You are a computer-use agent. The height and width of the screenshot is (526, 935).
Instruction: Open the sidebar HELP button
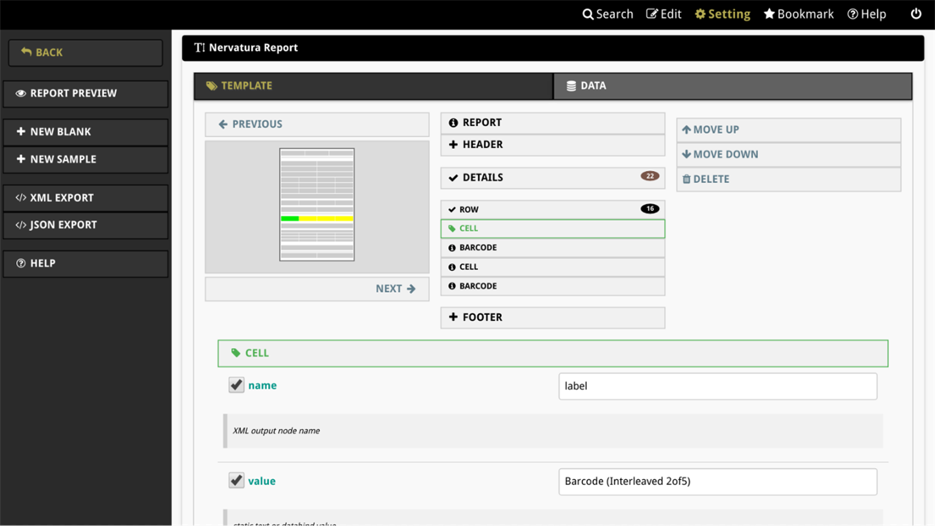pos(85,264)
